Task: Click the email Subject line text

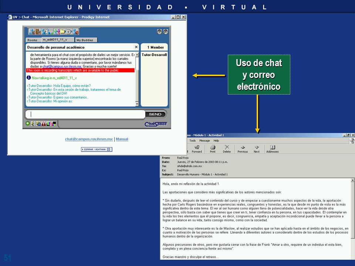Action: coord(202,174)
